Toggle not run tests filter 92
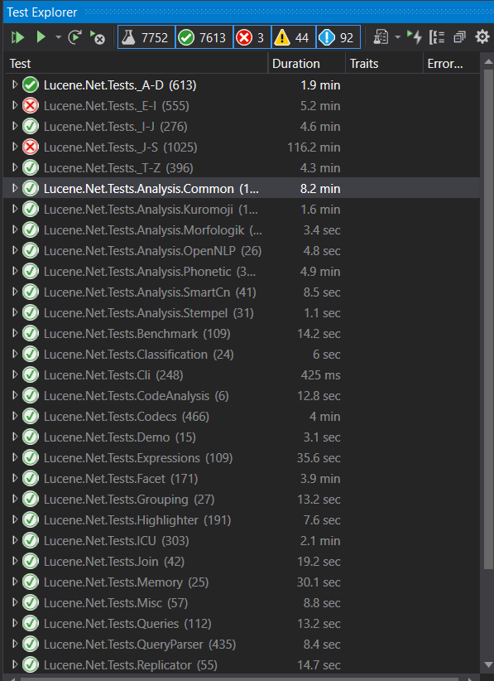Image resolution: width=494 pixels, height=681 pixels. tap(338, 37)
